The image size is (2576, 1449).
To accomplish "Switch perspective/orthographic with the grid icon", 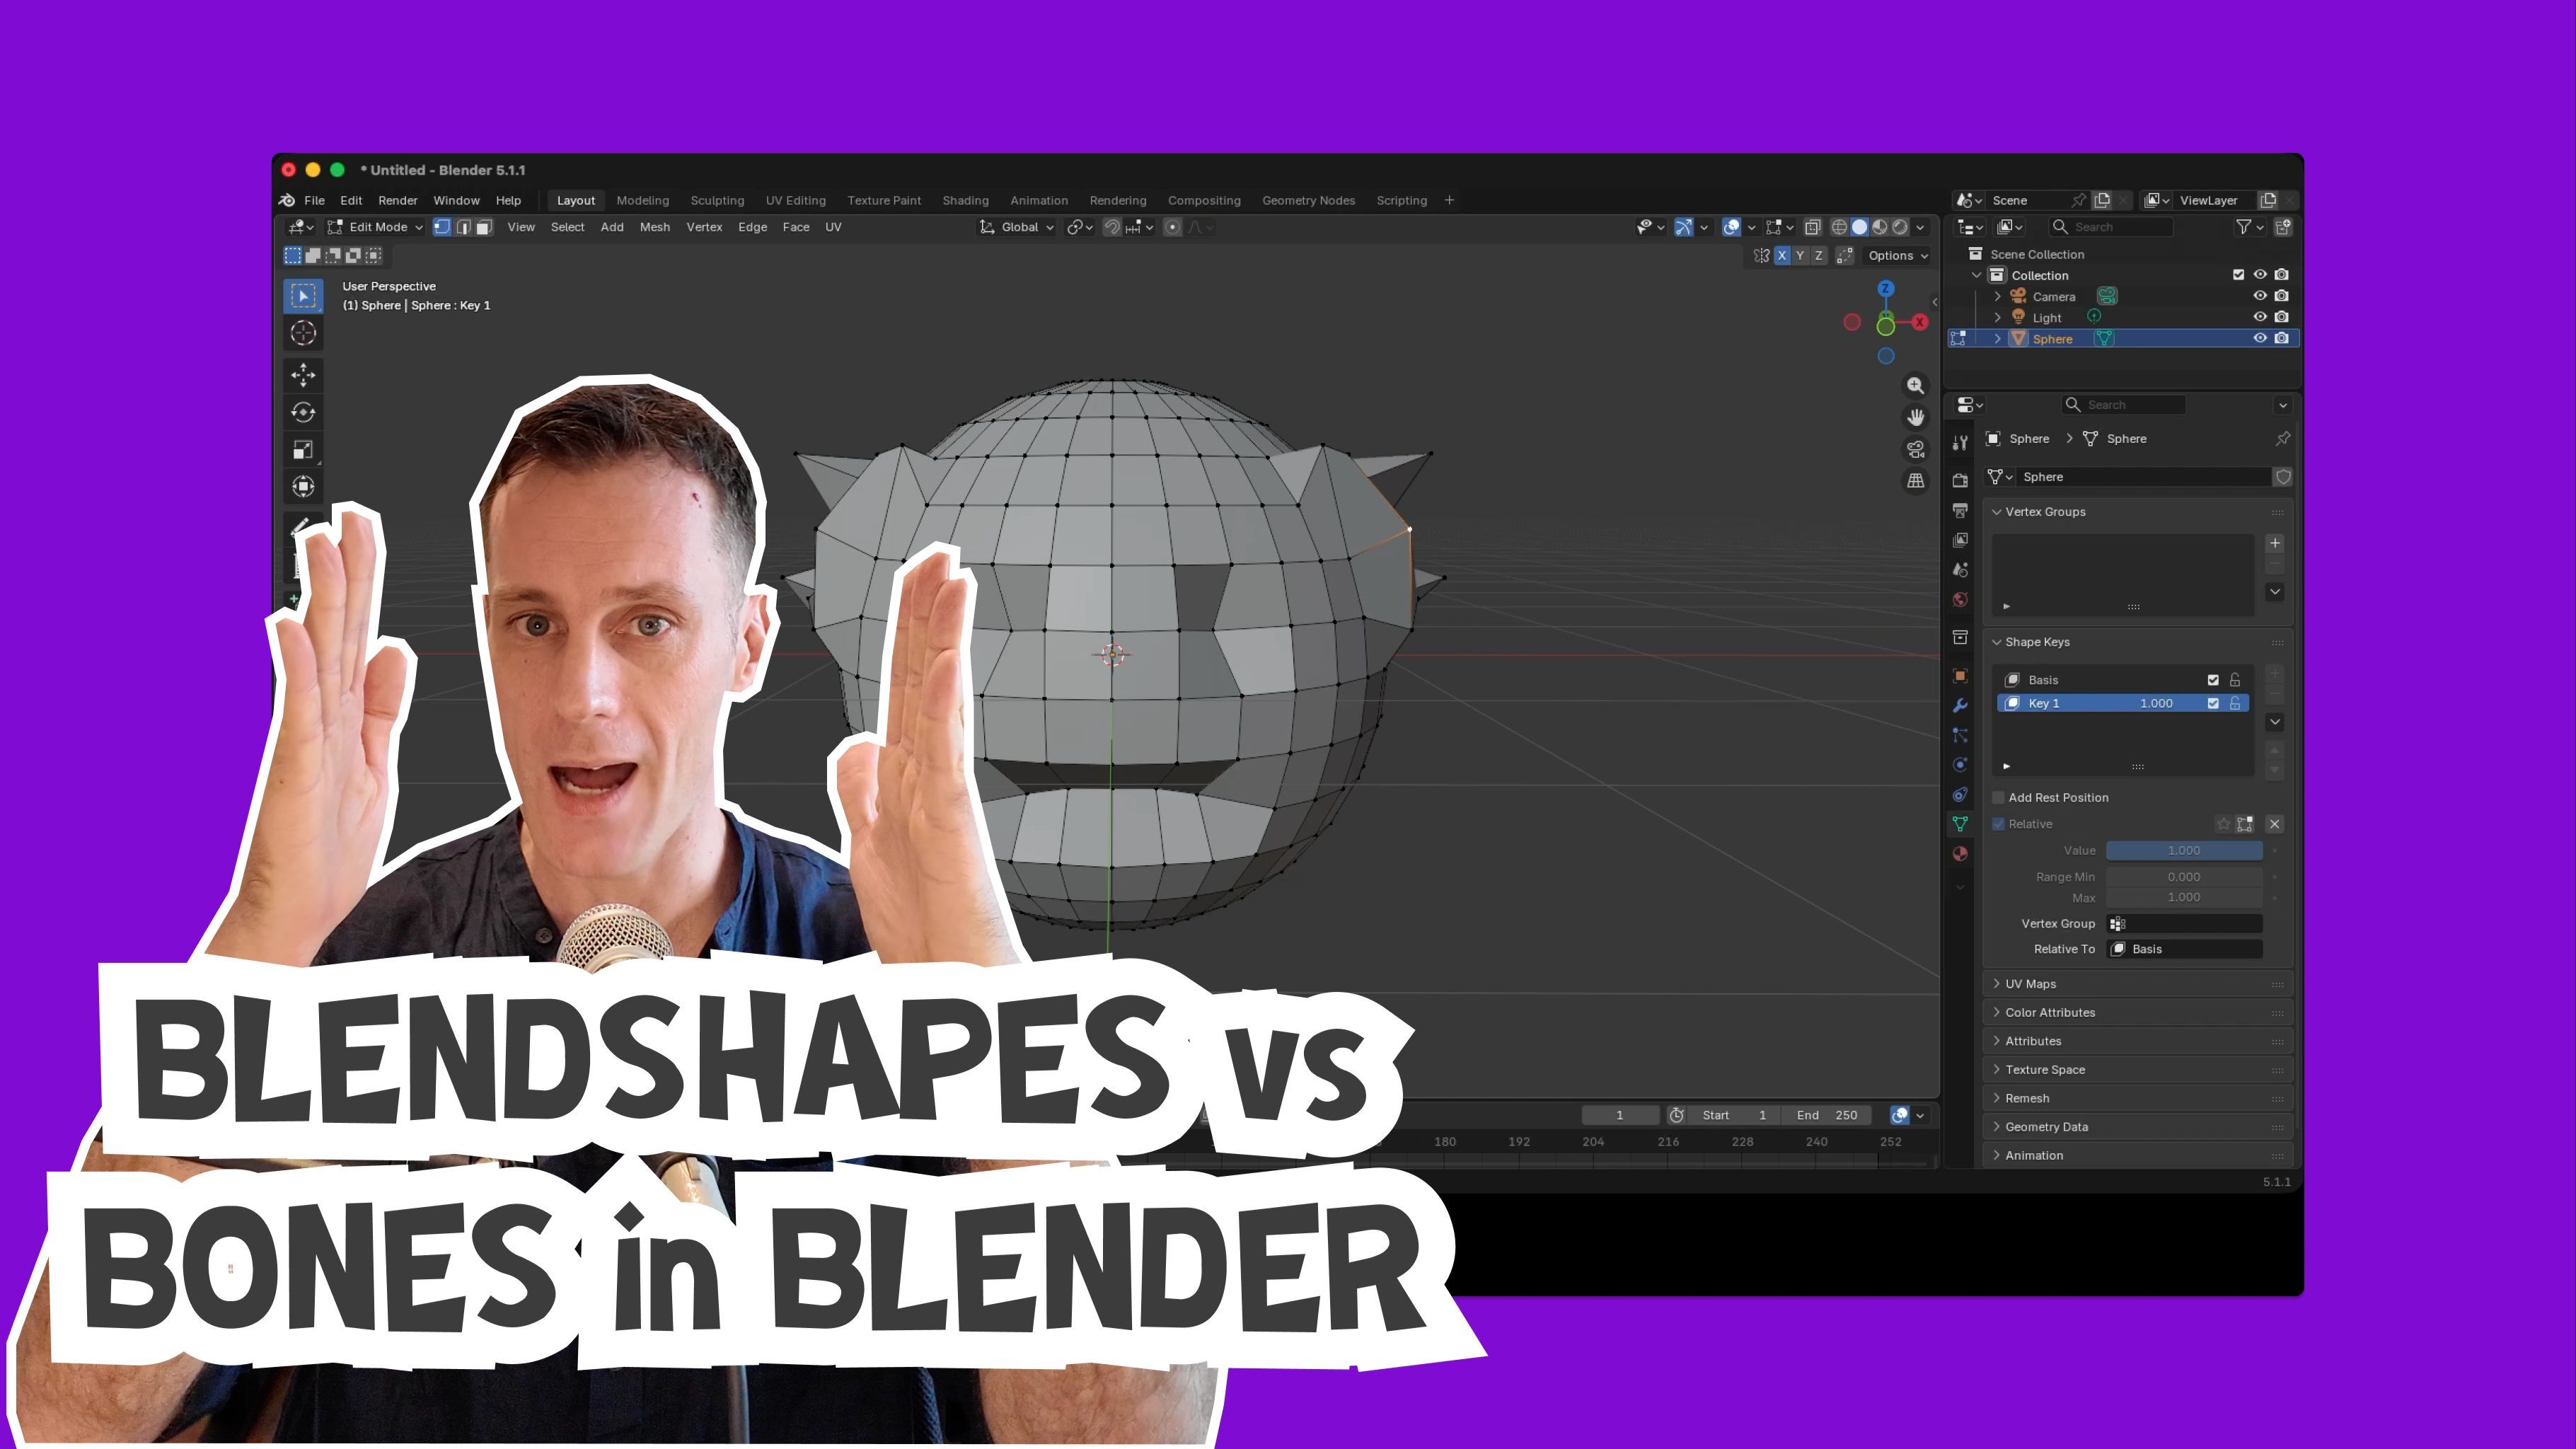I will click(x=1915, y=481).
